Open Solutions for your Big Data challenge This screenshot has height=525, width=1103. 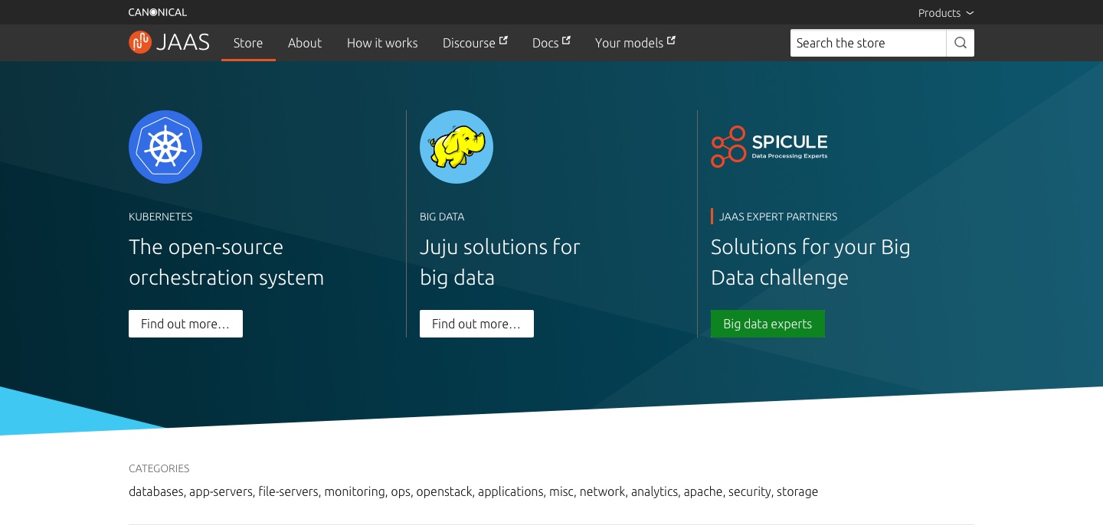click(810, 262)
